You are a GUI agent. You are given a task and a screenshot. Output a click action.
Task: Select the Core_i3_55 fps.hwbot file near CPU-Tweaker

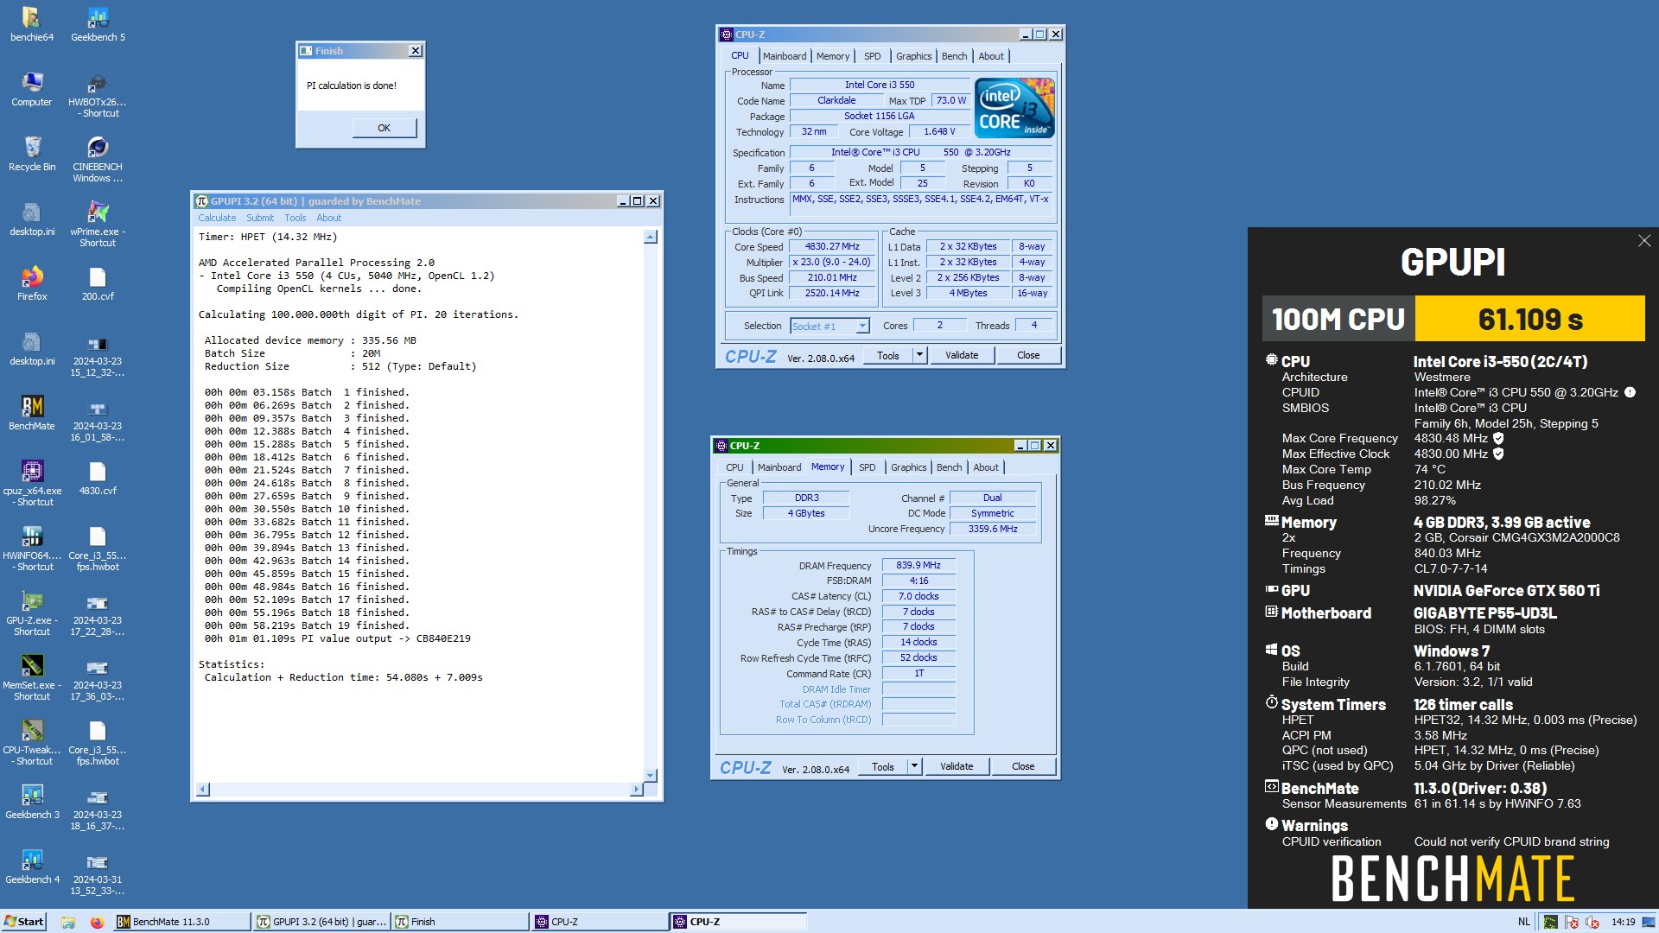pyautogui.click(x=98, y=743)
